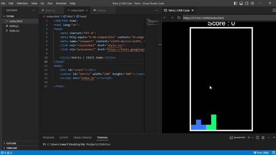Split the preview editor group
Viewport: 276px width, 155px height.
[x=274, y=10]
